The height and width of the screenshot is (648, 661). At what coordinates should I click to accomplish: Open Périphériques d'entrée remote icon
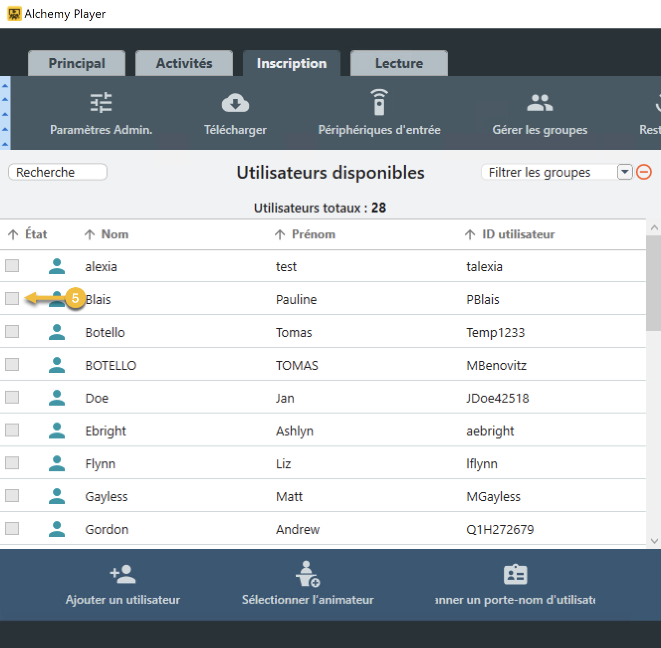[379, 103]
